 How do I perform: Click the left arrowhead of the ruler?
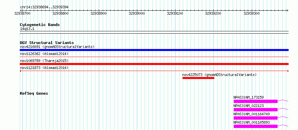coord(21,10)
